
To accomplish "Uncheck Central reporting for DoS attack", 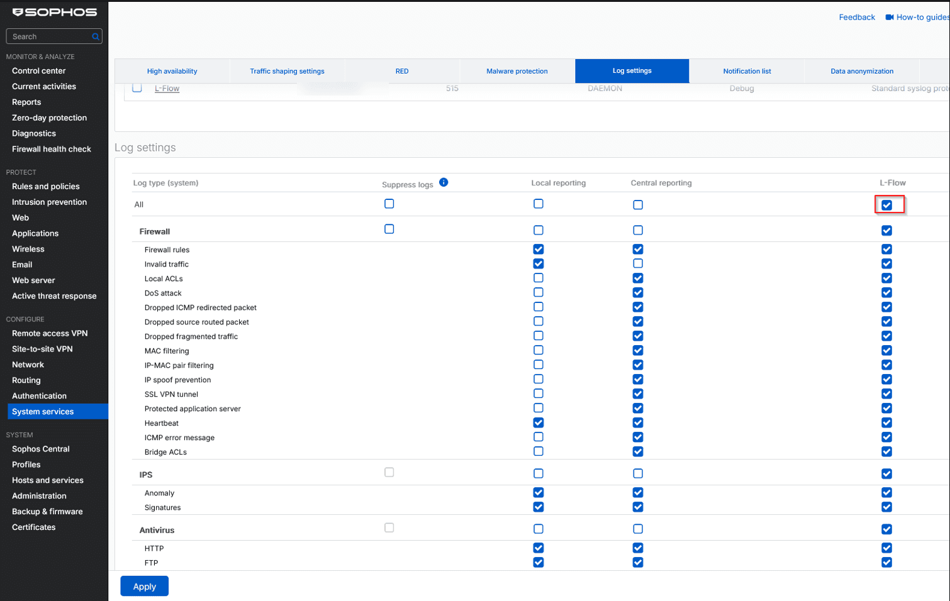I will pyautogui.click(x=638, y=292).
